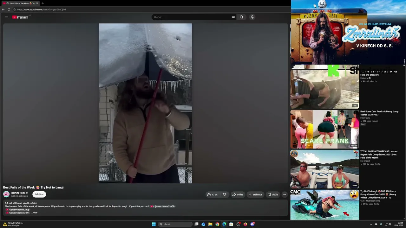This screenshot has height=228, width=406.
Task: Open the boat Total Idiots at Work thumbnail
Action: [325, 169]
